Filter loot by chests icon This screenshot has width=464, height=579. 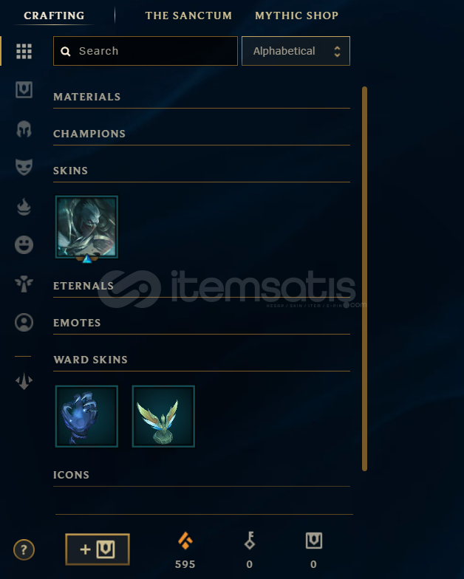click(x=24, y=90)
